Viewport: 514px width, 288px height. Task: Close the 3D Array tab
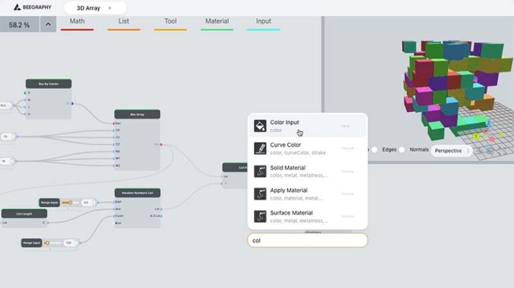[x=110, y=9]
